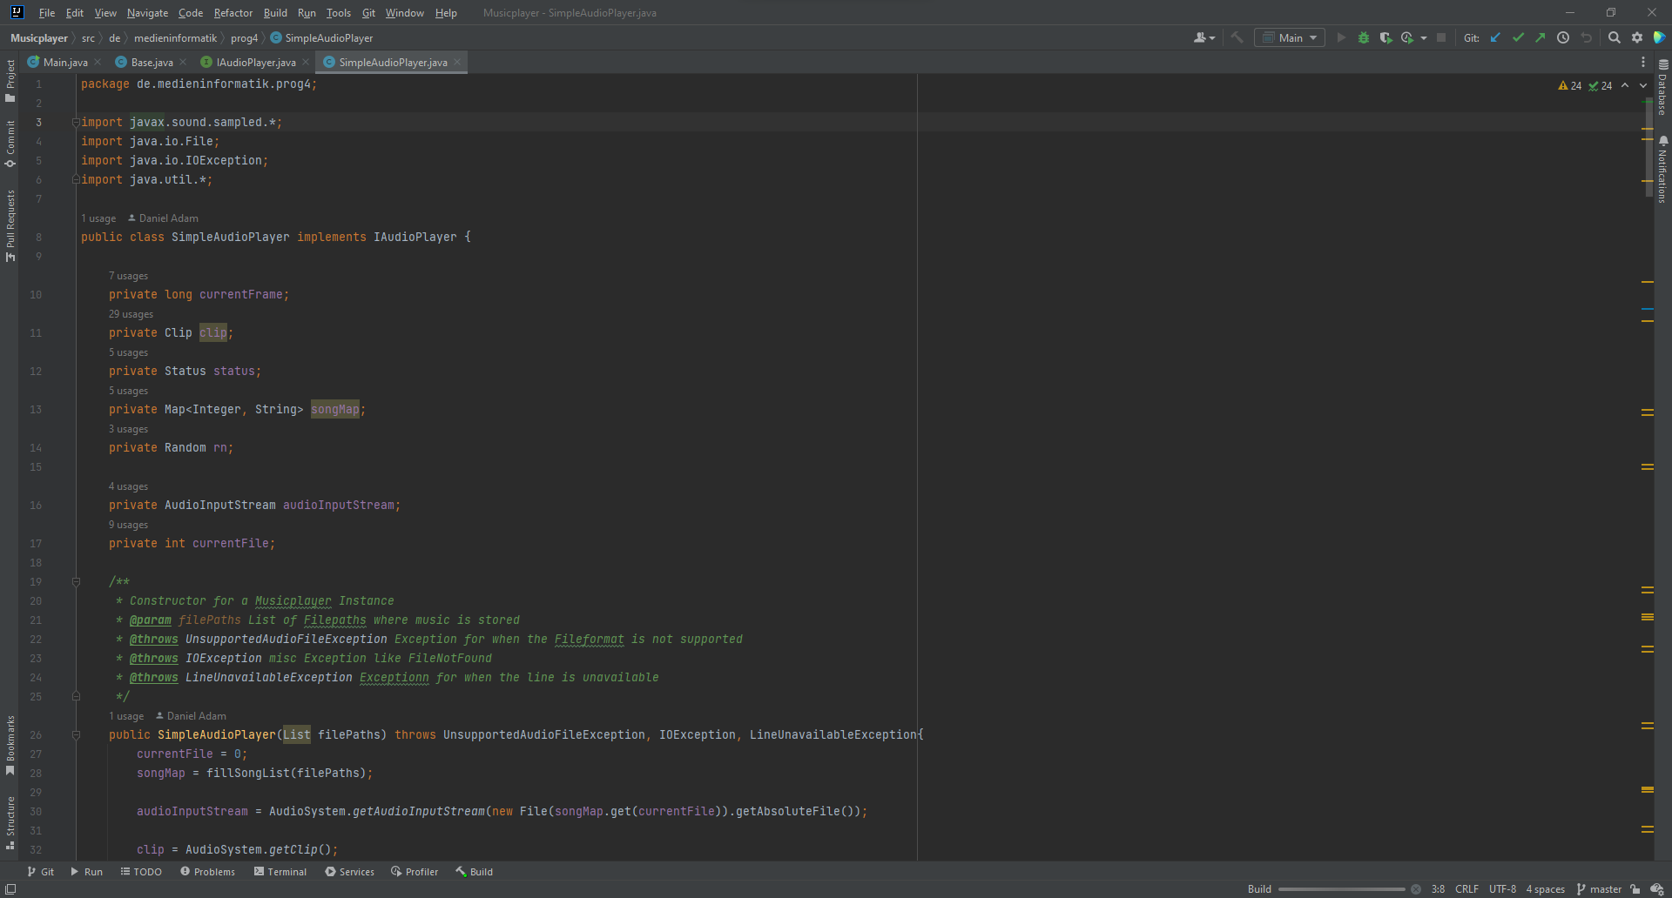This screenshot has height=898, width=1672.
Task: Open the Refactor menu
Action: [233, 13]
